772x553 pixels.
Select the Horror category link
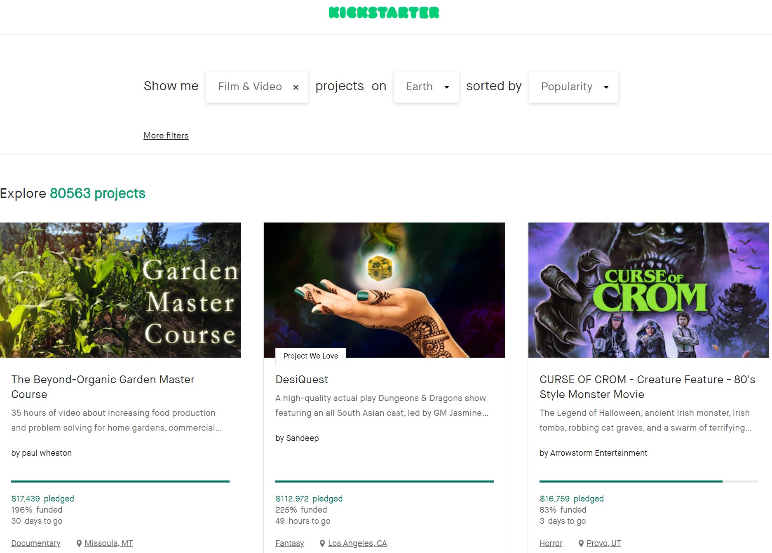(551, 543)
